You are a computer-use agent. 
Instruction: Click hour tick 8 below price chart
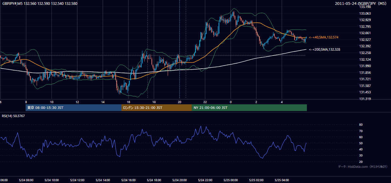(x=26, y=102)
